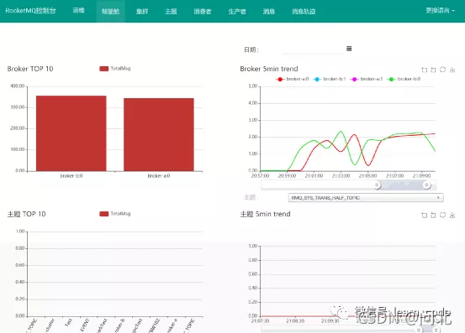465x333 pixels.
Task: Click the right zoom handle of Broker trend slider
Action: 426,185
